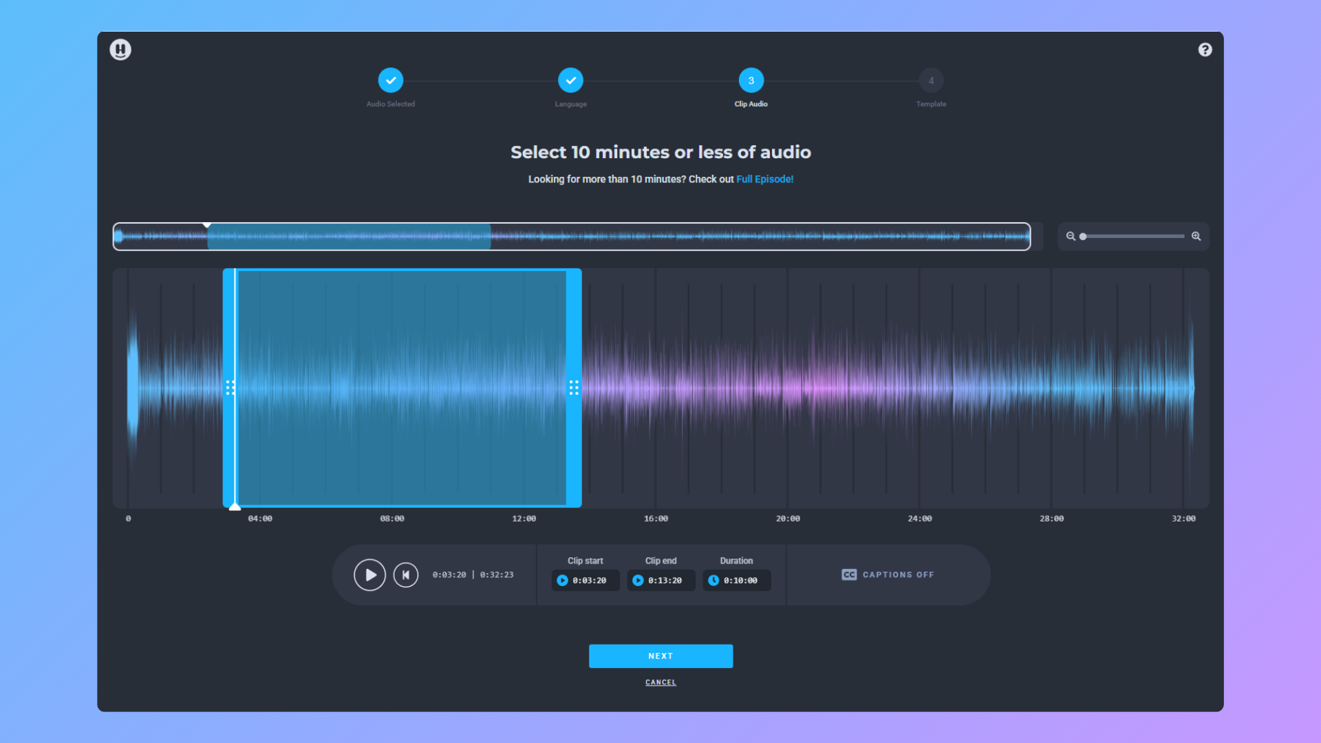Click waveform at 20:00 timeline mark
The image size is (1321, 743).
[788, 388]
